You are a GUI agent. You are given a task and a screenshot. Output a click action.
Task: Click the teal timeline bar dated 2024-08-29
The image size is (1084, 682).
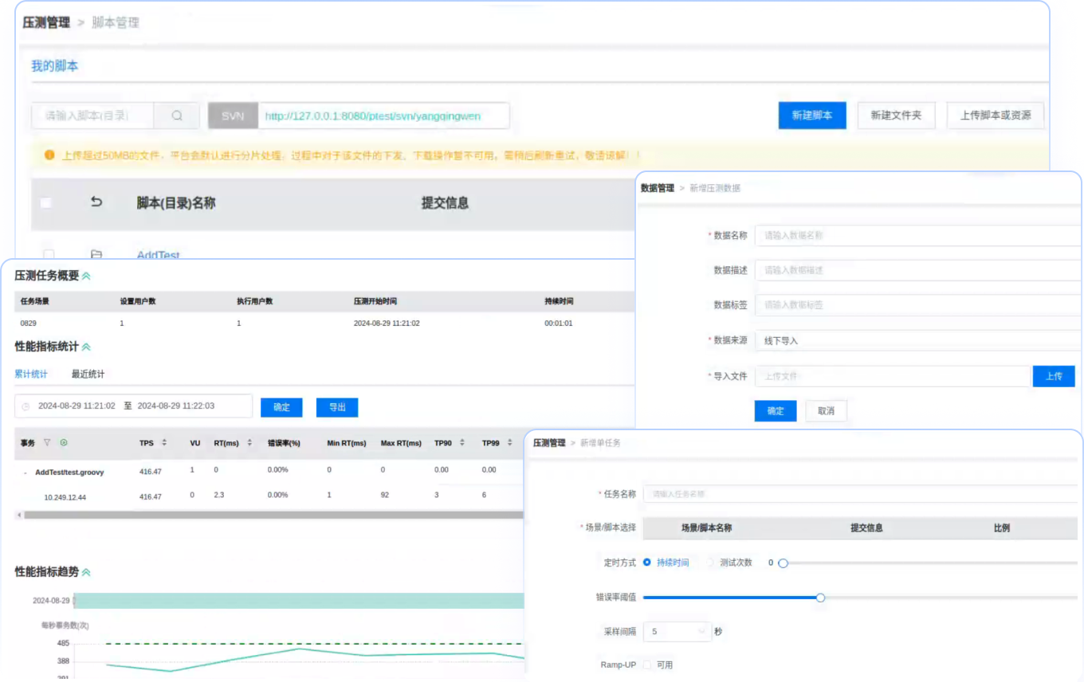tap(299, 601)
